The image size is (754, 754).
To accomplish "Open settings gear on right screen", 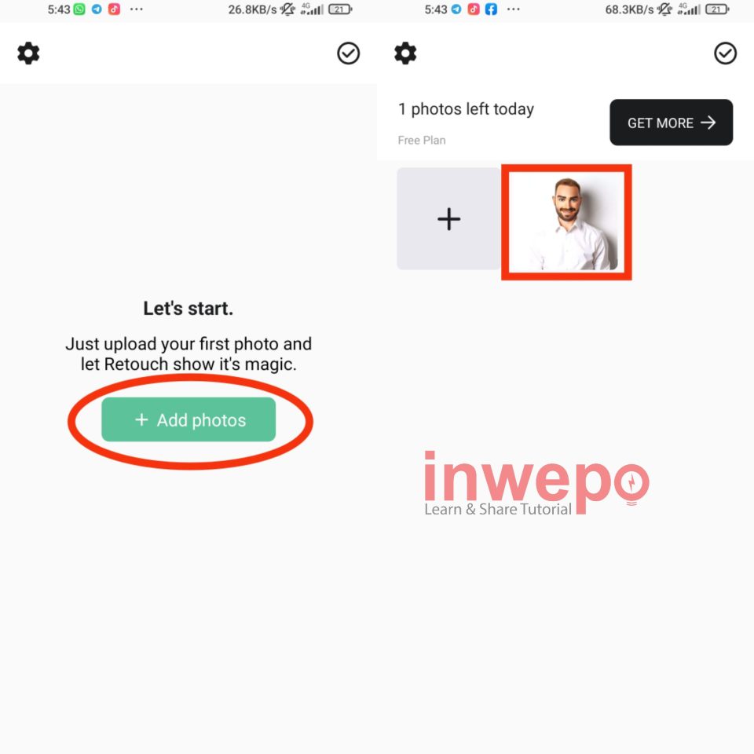I will pyautogui.click(x=405, y=53).
